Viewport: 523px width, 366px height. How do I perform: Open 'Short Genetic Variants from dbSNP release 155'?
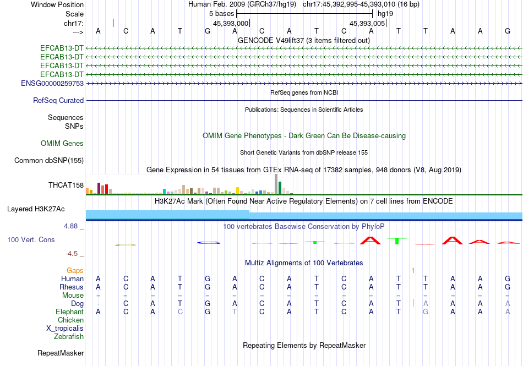[304, 152]
